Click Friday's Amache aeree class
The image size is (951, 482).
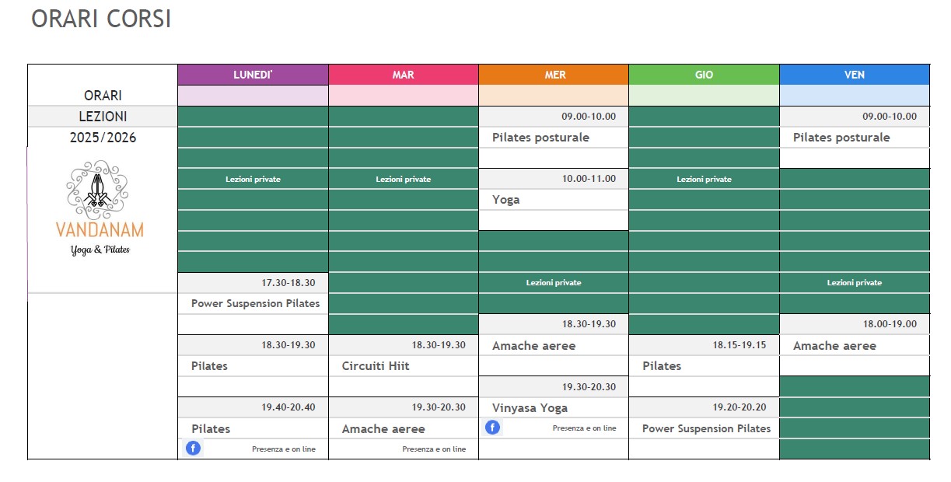[834, 346]
